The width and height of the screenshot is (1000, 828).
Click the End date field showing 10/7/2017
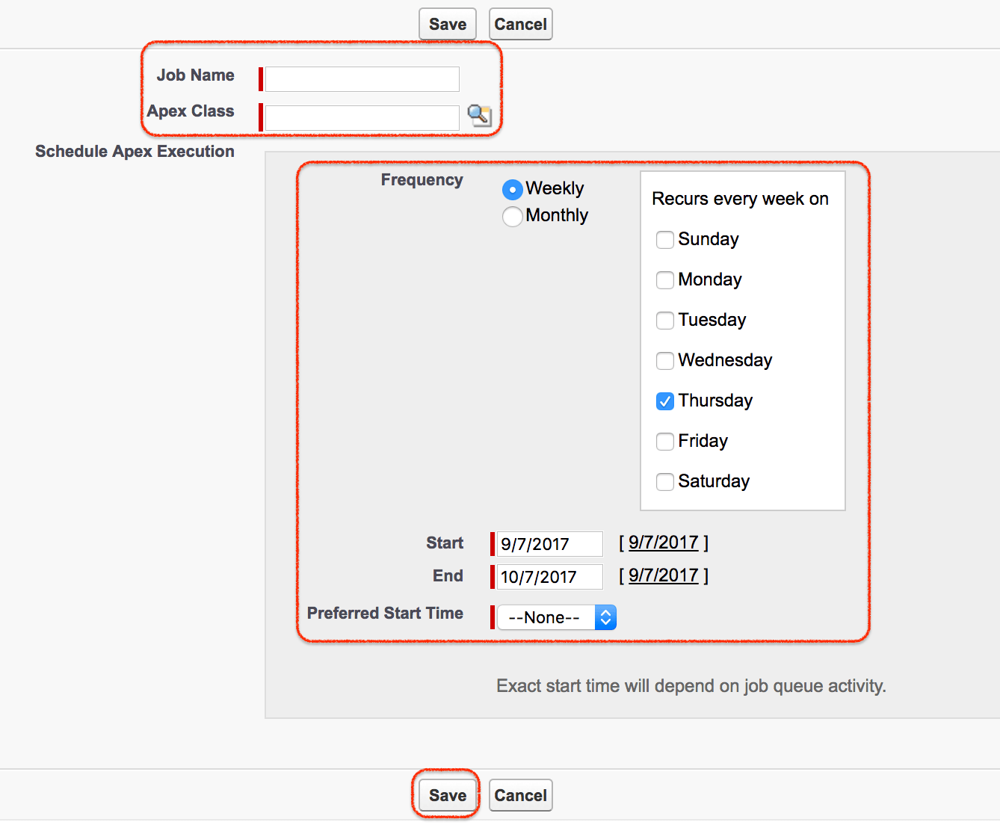pyautogui.click(x=548, y=577)
